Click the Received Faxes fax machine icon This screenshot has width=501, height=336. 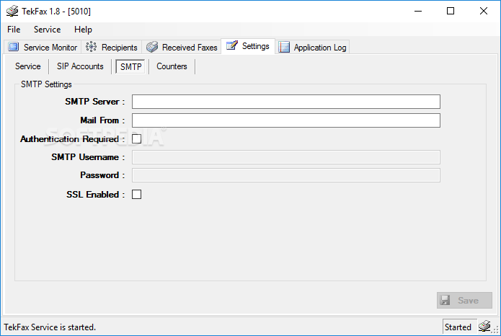pos(152,47)
